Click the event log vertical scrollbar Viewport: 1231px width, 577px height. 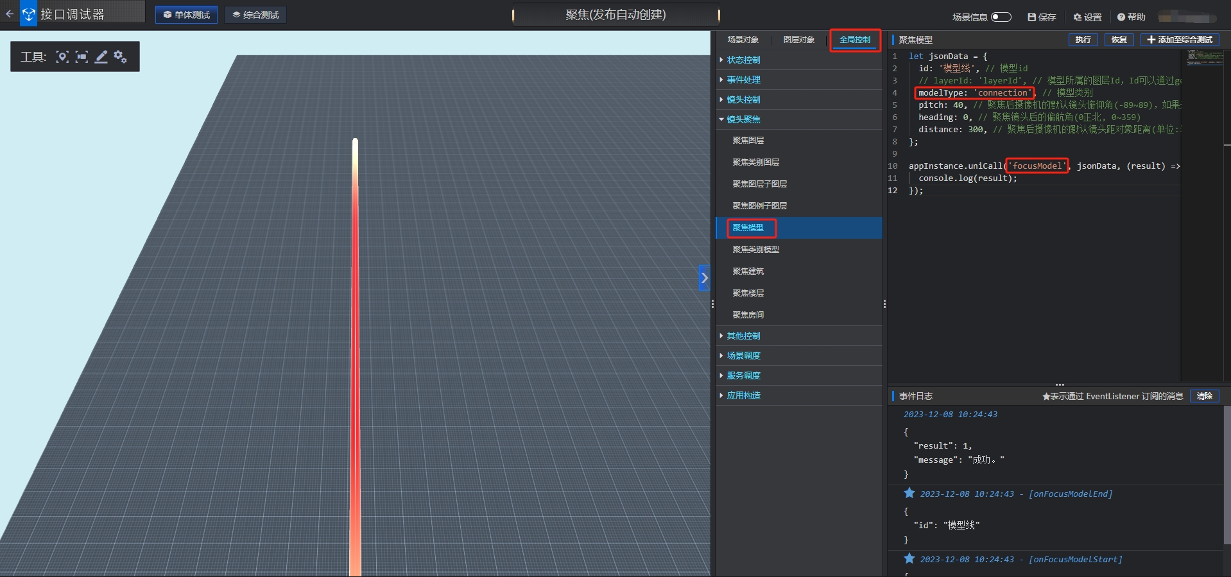coord(1227,475)
